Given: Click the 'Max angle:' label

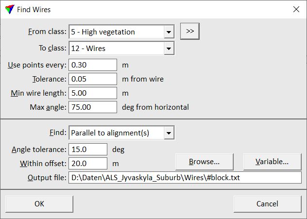Looking at the screenshot, I should (x=48, y=107).
